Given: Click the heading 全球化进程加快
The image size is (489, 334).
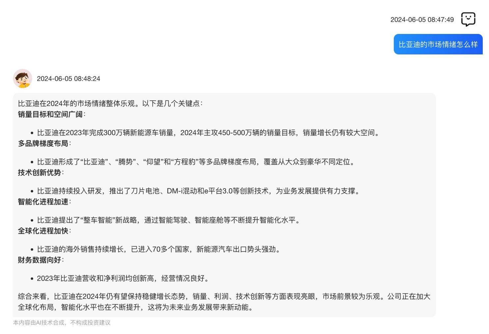Looking at the screenshot, I should click(43, 231).
